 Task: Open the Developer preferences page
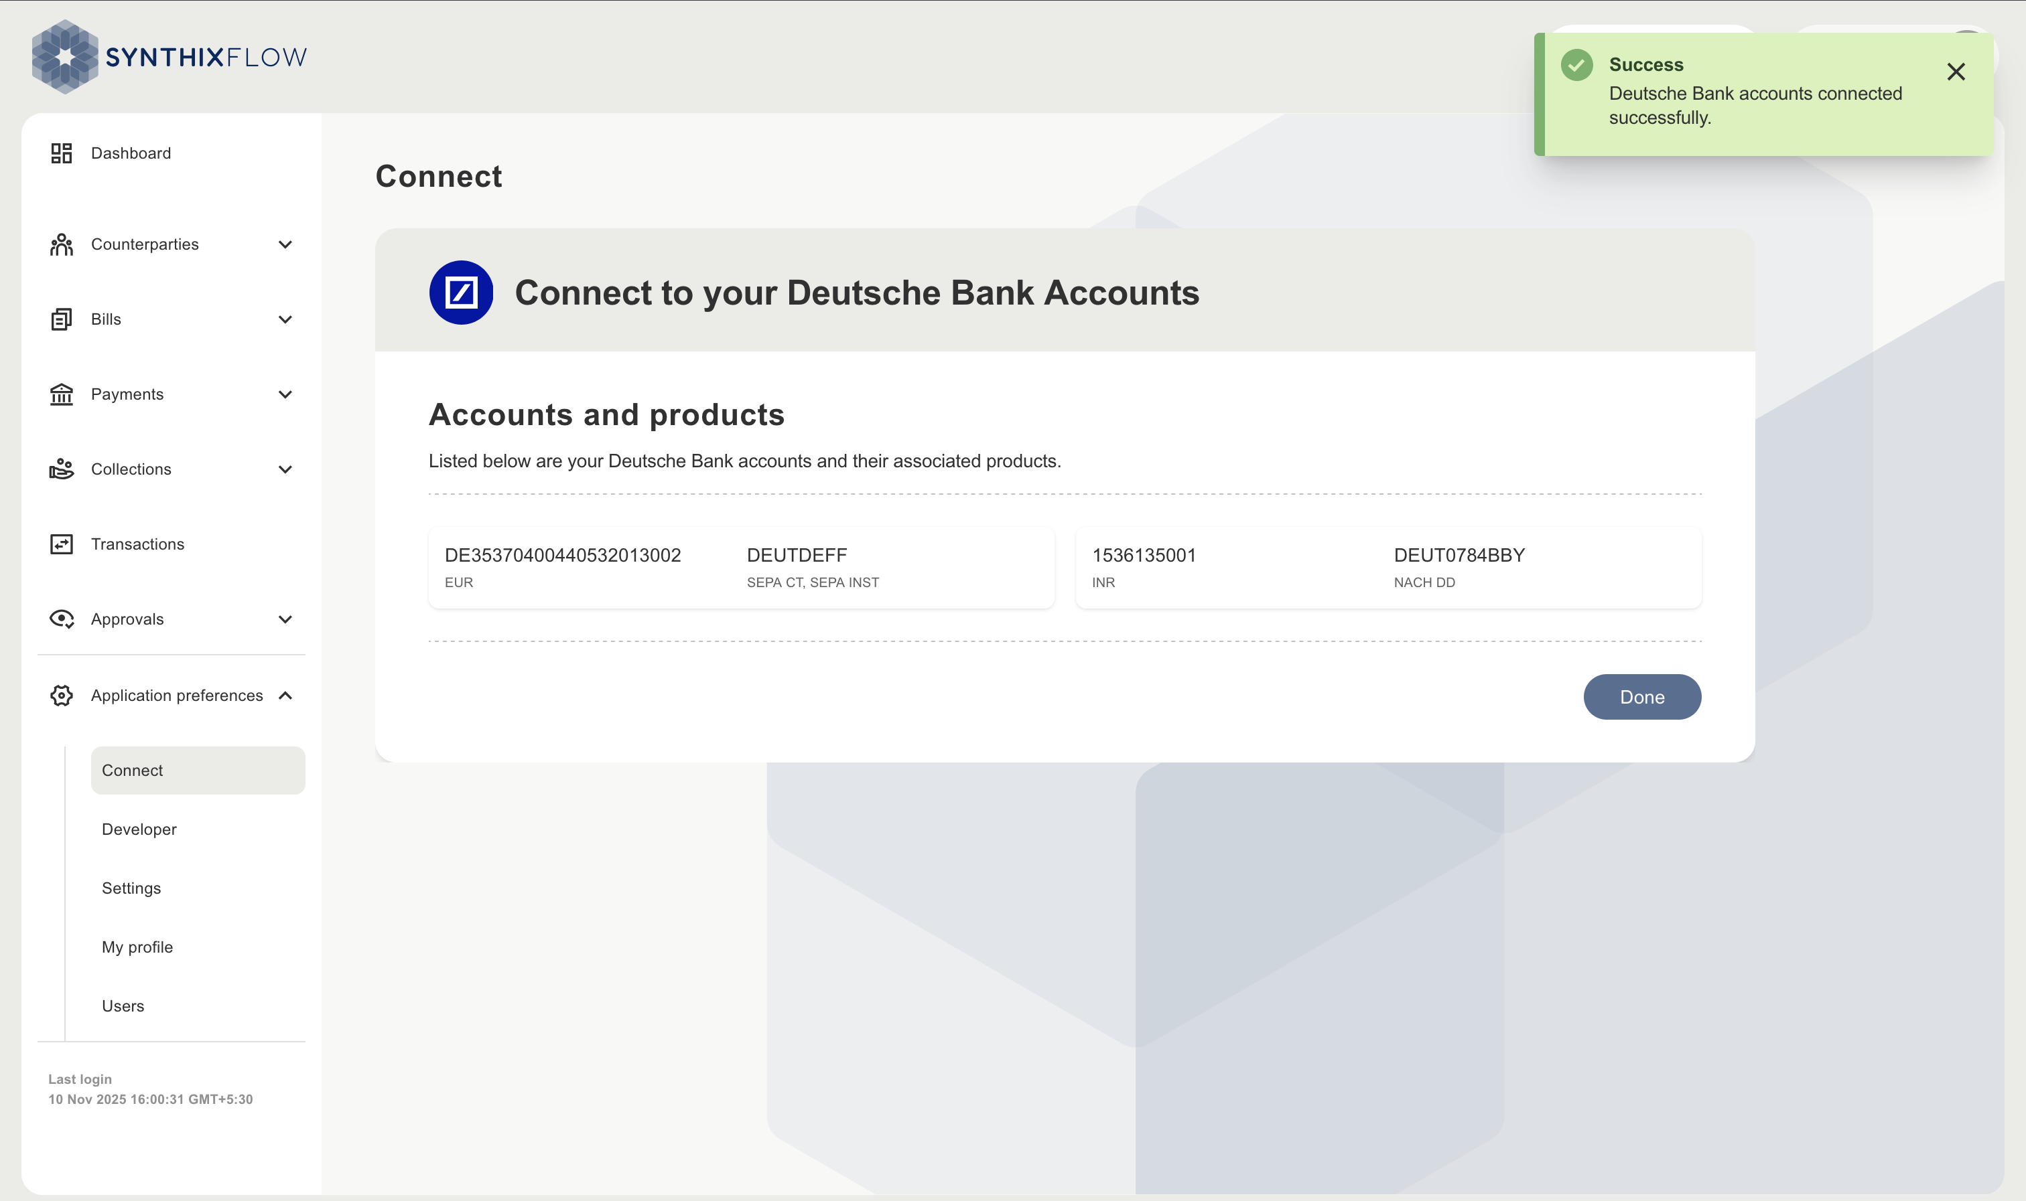click(139, 829)
